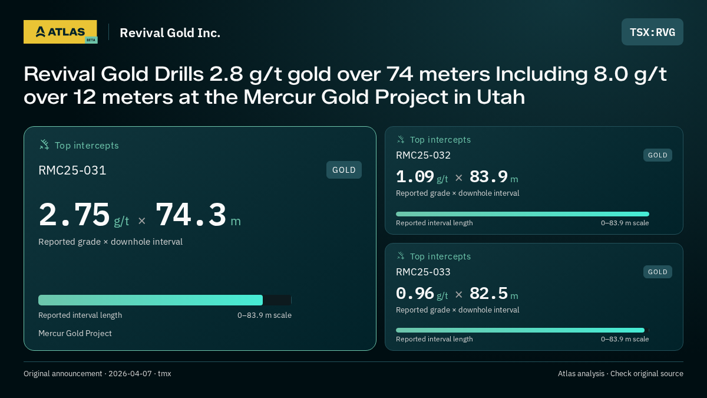The height and width of the screenshot is (398, 707).
Task: Click the GOLD tag on RMC25-031
Action: 344,170
